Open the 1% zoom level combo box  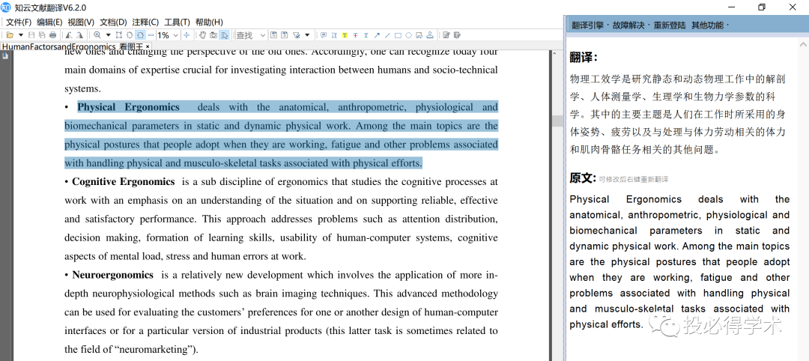pyautogui.click(x=169, y=35)
